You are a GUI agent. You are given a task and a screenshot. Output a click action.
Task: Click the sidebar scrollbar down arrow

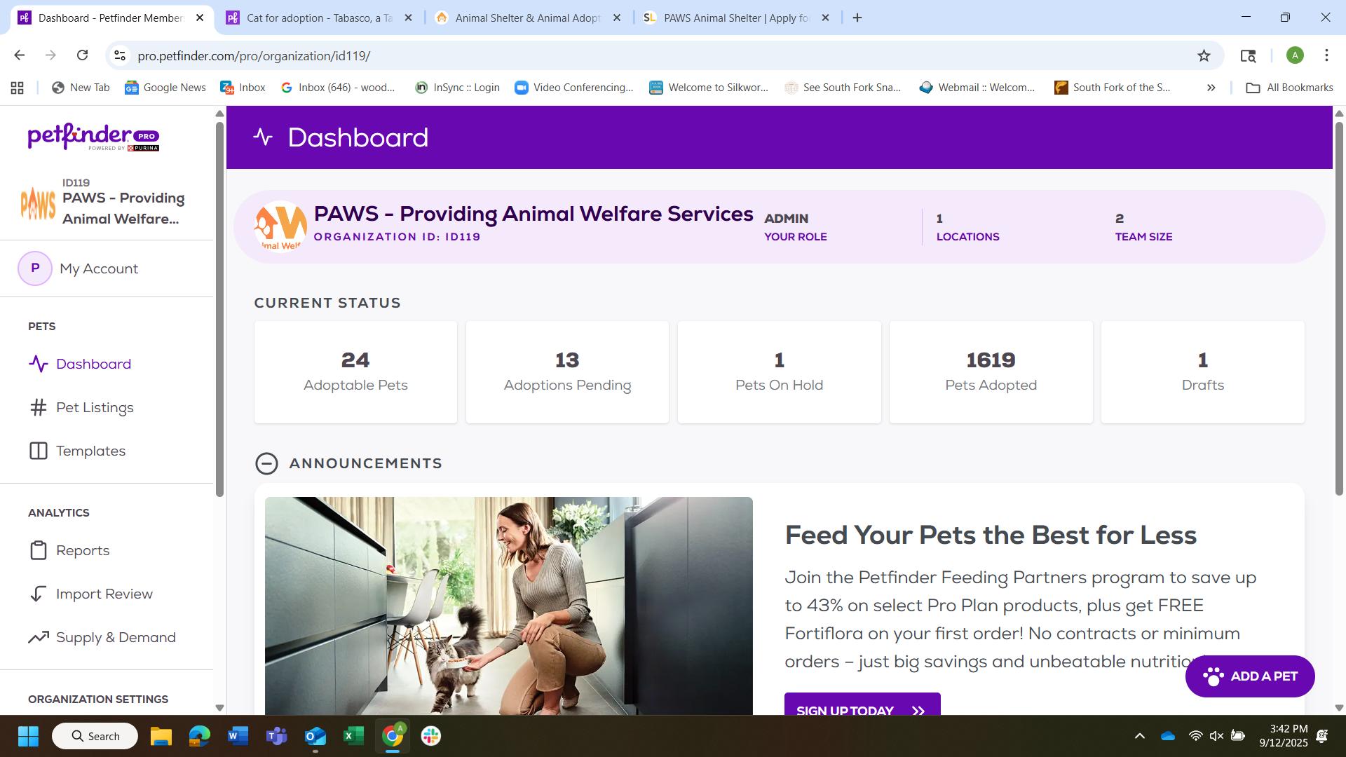219,708
